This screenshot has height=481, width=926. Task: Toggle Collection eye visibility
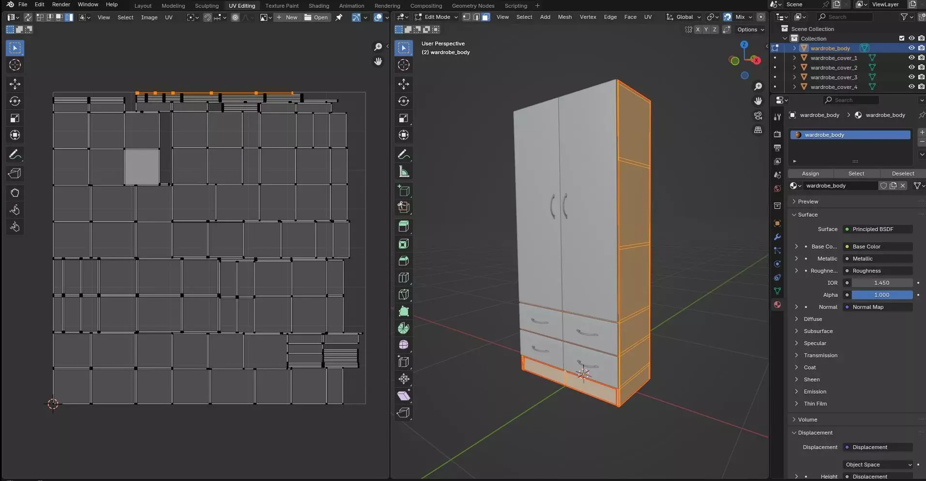(911, 39)
